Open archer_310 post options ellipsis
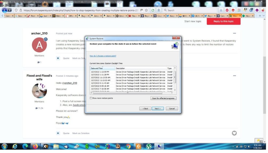 pos(234,33)
